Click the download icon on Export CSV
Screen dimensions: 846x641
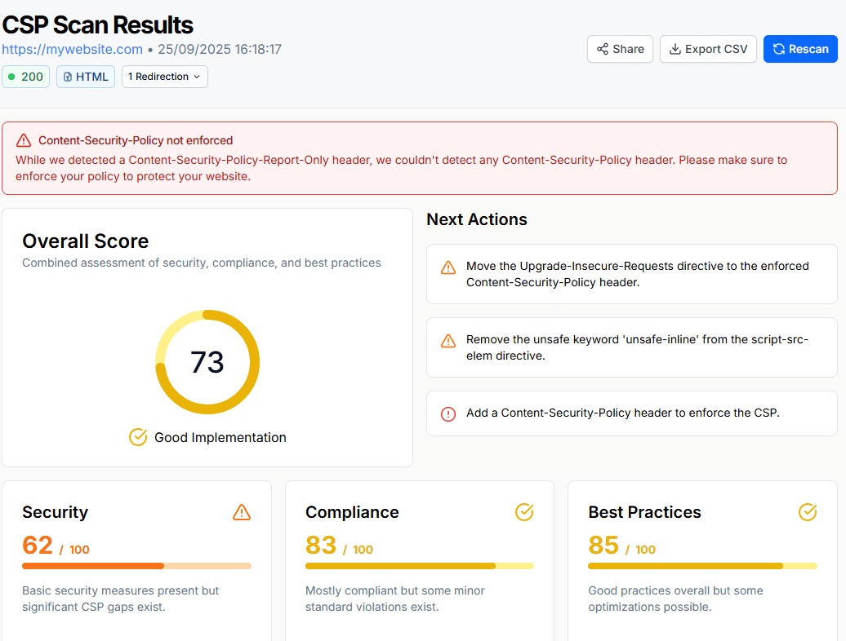pos(675,49)
